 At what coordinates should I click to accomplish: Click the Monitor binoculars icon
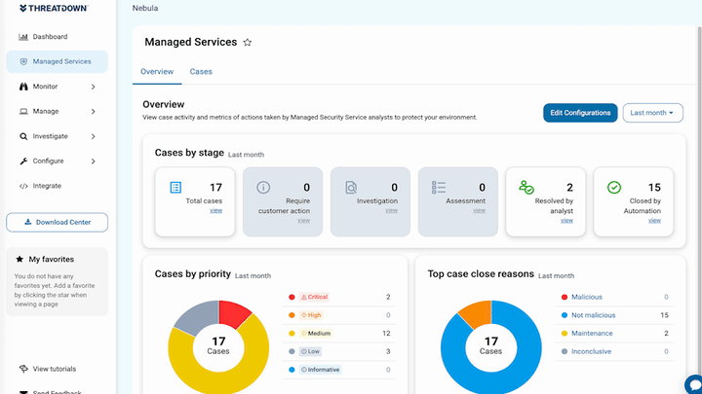23,87
